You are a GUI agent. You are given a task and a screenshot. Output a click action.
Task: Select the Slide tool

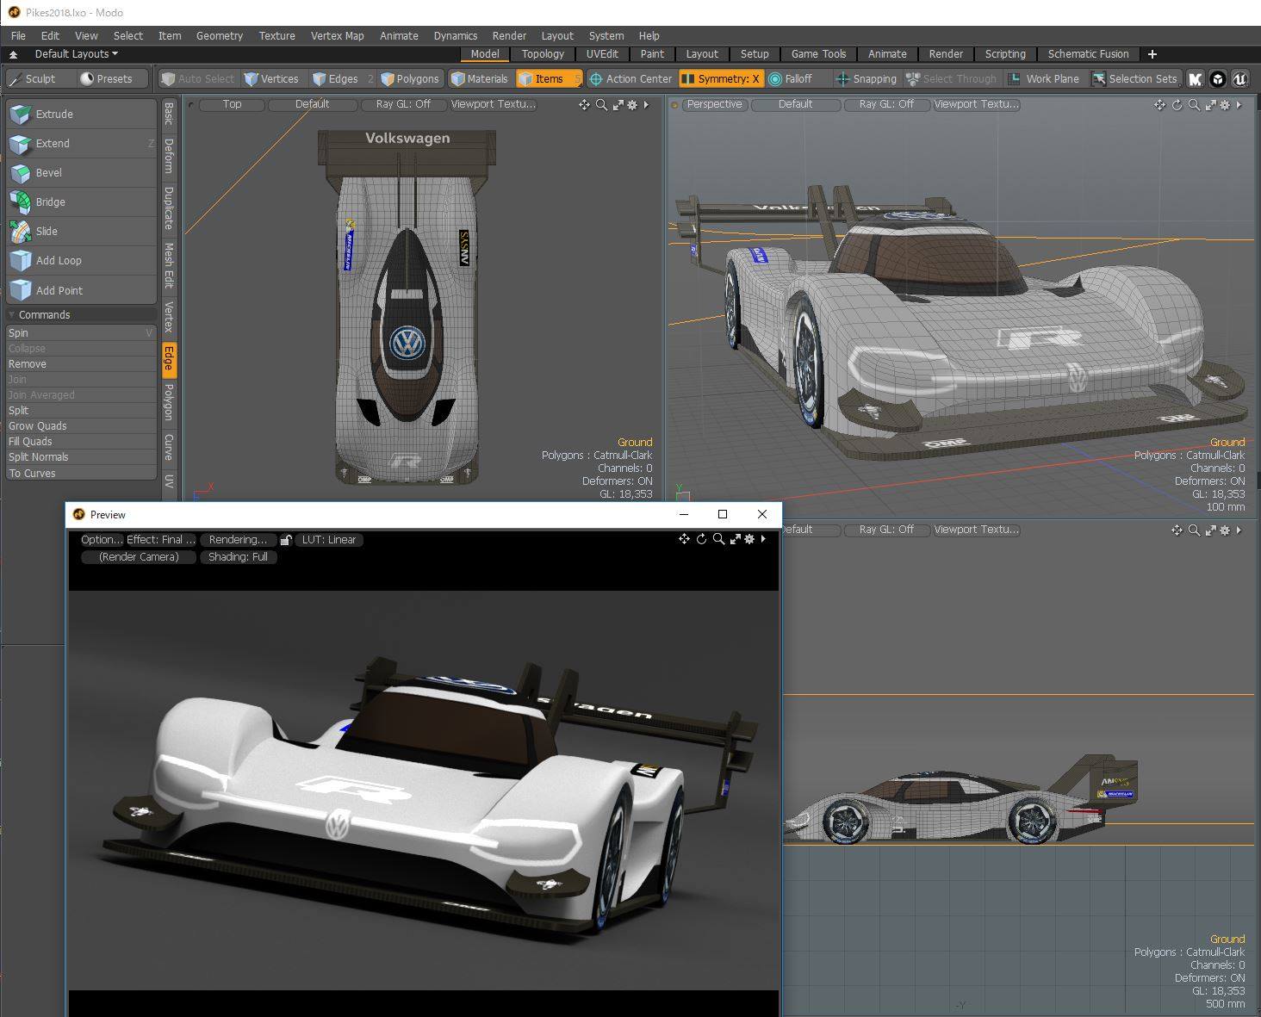point(81,231)
